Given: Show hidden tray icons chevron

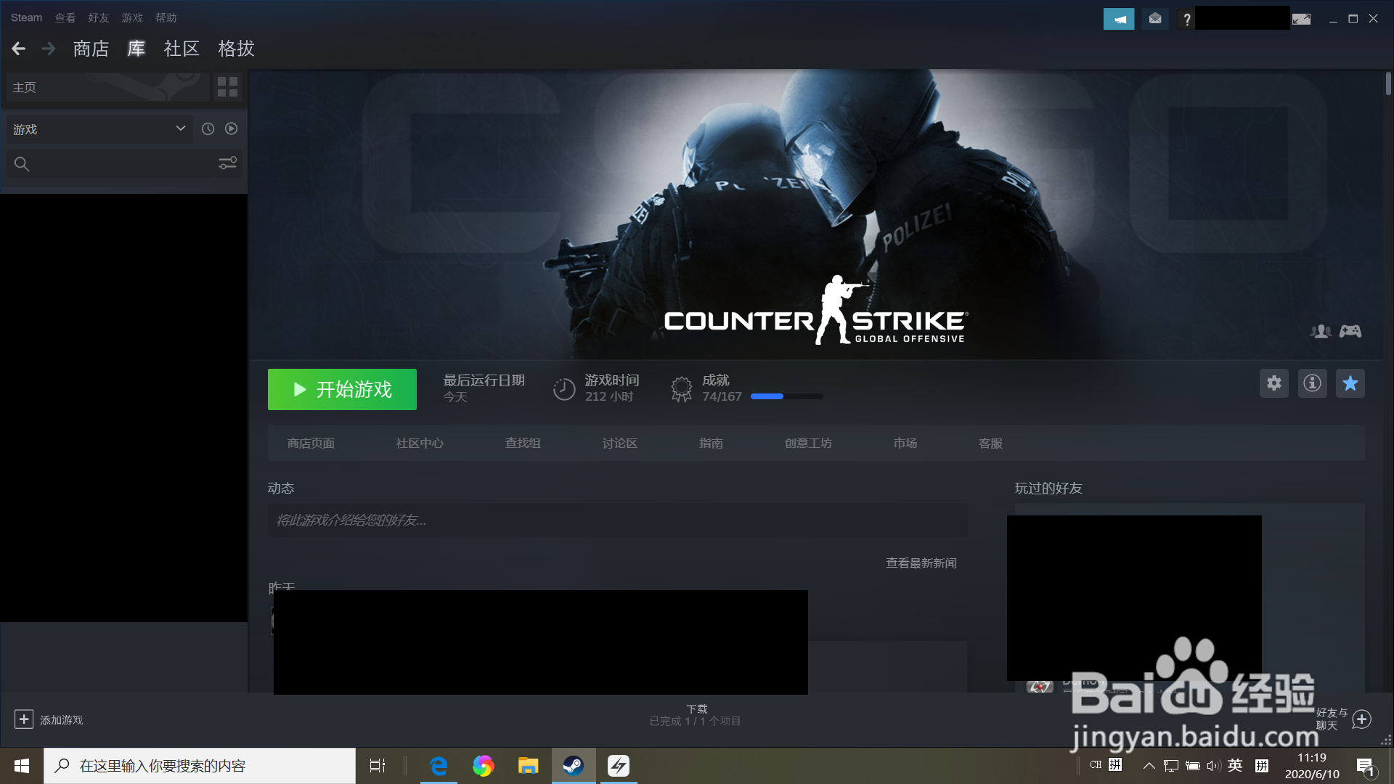Looking at the screenshot, I should (1149, 766).
